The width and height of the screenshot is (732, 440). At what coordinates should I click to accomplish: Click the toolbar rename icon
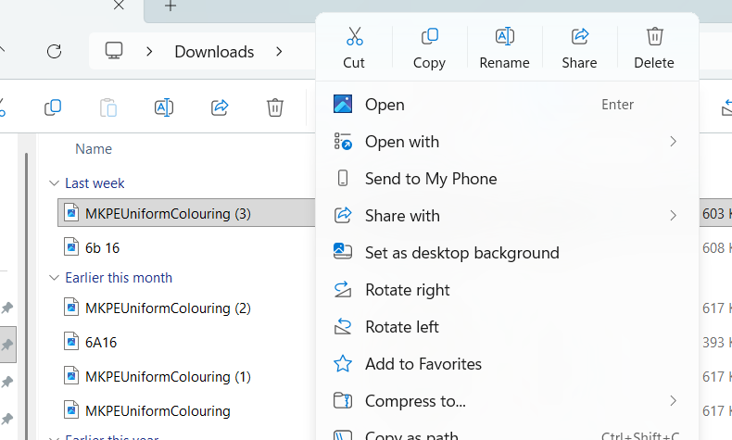164,107
